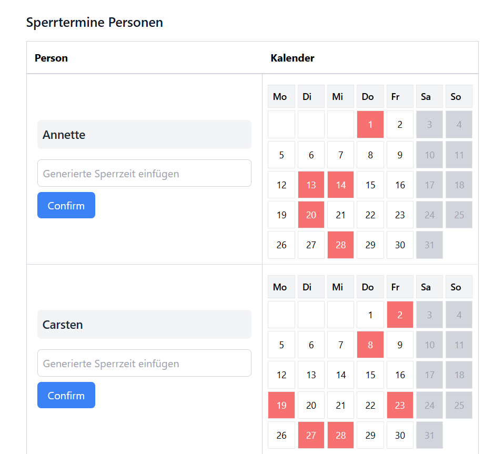This screenshot has height=454, width=504.
Task: Confirm Carsten's generated blocked times
Action: [66, 395]
